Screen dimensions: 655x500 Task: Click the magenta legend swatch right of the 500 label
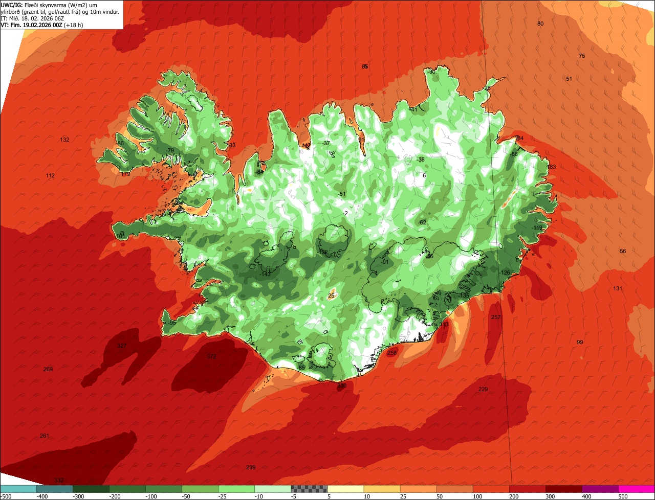tap(637, 489)
